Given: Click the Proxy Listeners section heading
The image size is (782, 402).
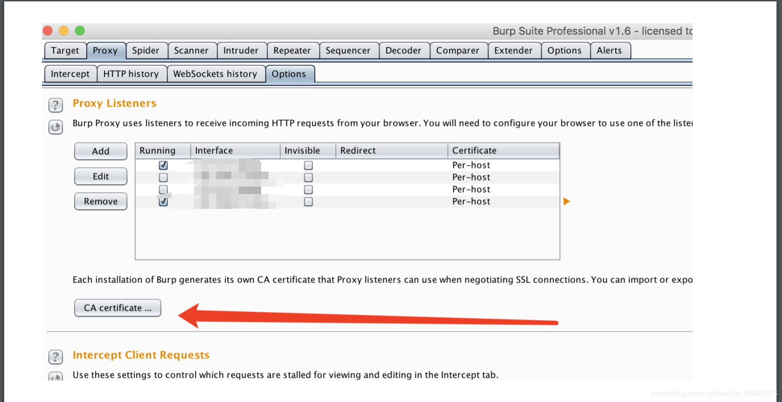Looking at the screenshot, I should [x=115, y=103].
